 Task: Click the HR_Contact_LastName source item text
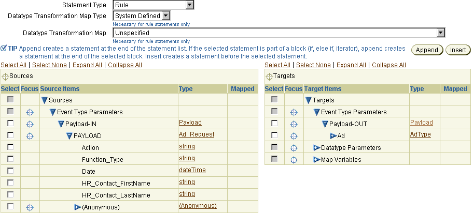pos(116,195)
